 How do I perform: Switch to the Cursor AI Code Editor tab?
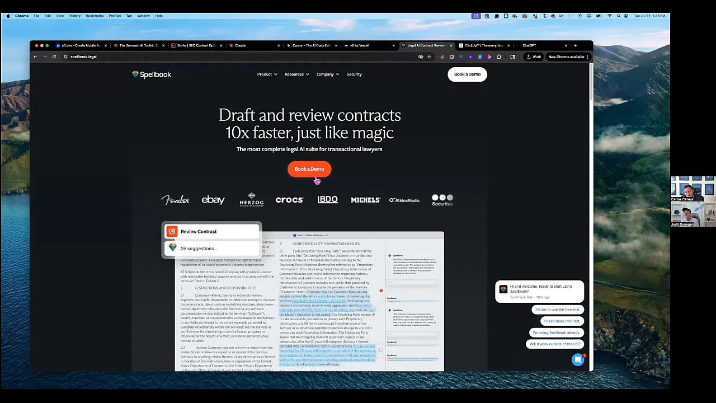(311, 45)
